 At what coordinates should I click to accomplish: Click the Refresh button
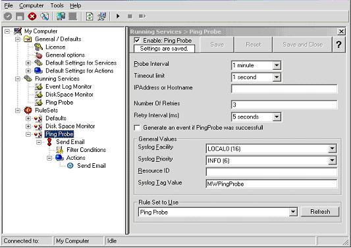coord(320,212)
